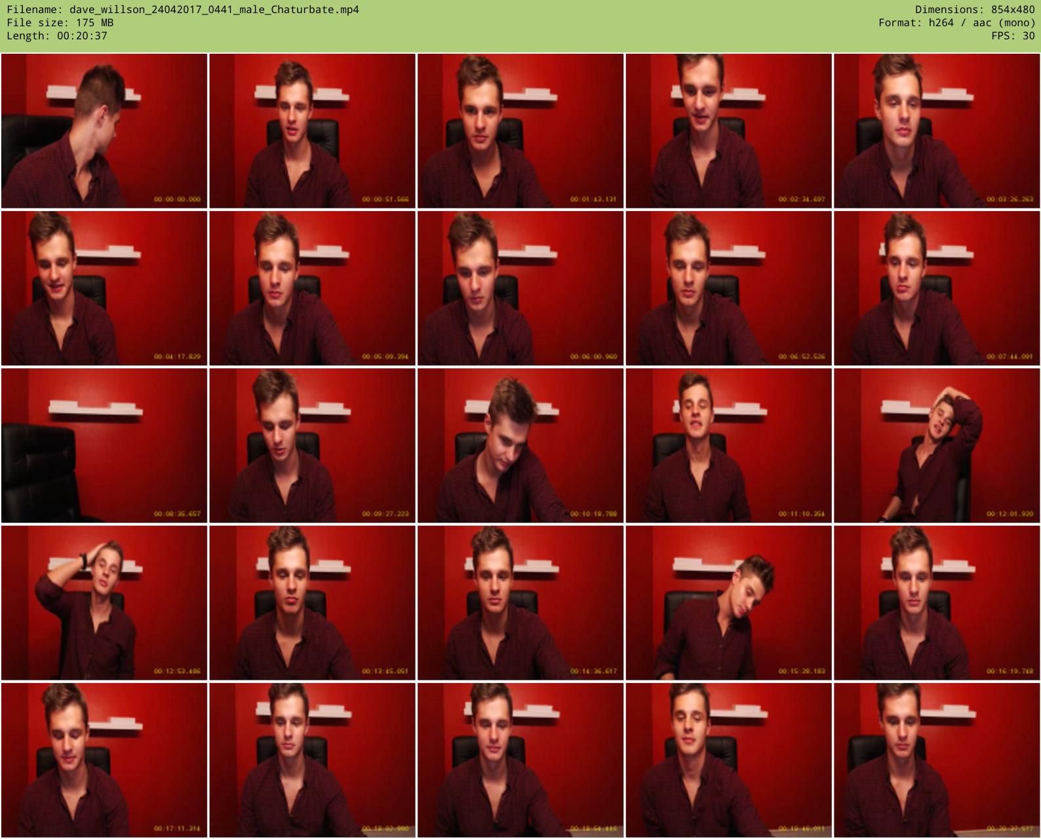Click the frame stamped 00:06:00.960
The height and width of the screenshot is (839, 1041).
click(x=520, y=288)
